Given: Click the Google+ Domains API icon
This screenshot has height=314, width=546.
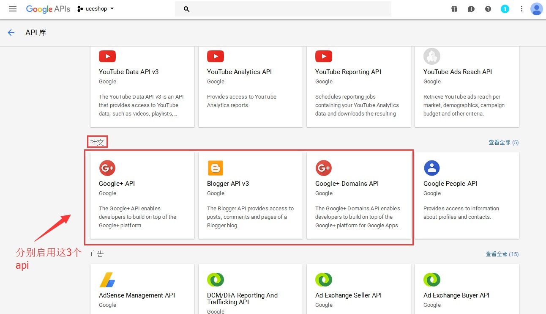Looking at the screenshot, I should (x=324, y=168).
